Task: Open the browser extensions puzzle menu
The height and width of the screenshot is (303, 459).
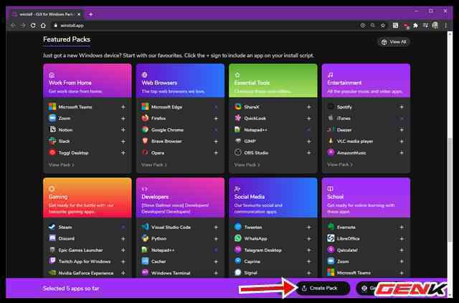Action: click(415, 26)
